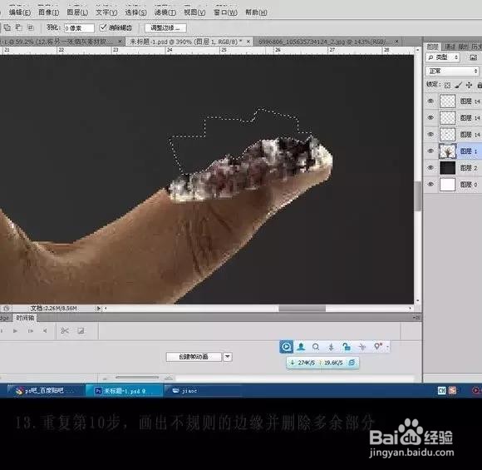Image resolution: width=482 pixels, height=470 pixels.
Task: Select the 图层 2 black thumbnail
Action: 448,168
